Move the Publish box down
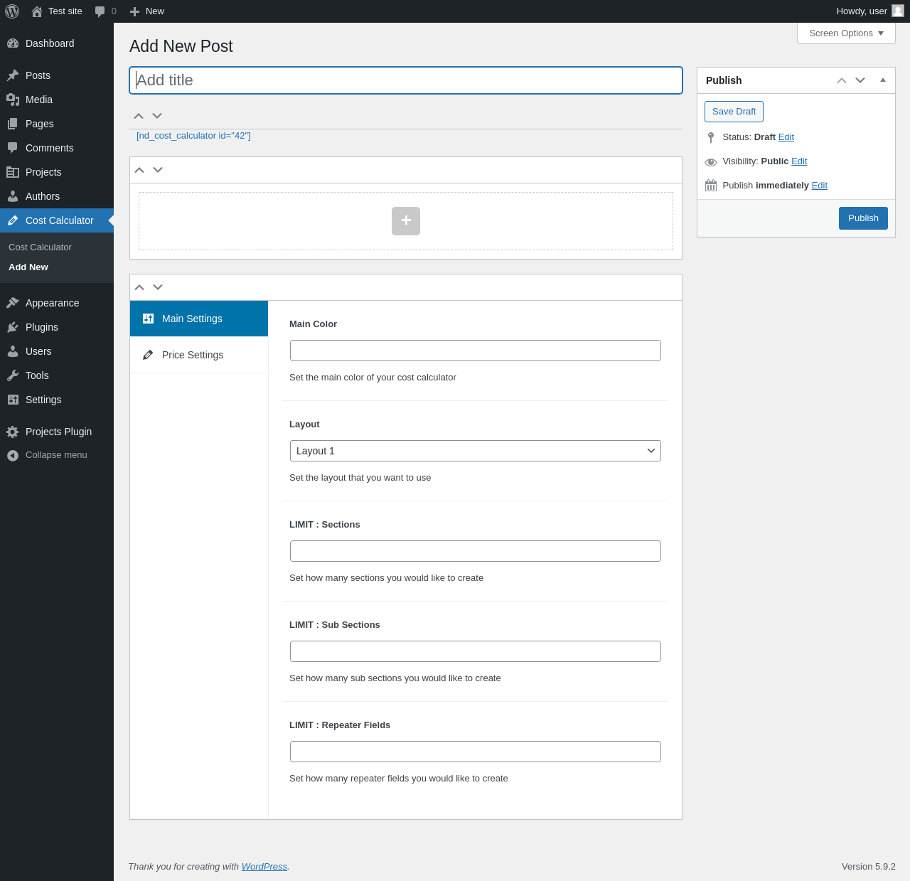Image resolution: width=910 pixels, height=881 pixels. (860, 80)
